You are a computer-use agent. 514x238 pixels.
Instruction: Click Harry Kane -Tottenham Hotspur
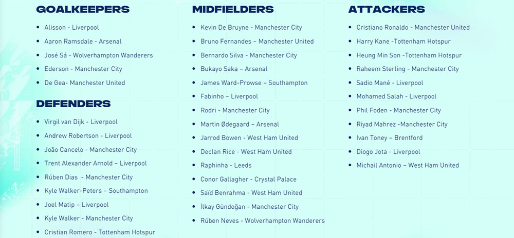coord(403,42)
